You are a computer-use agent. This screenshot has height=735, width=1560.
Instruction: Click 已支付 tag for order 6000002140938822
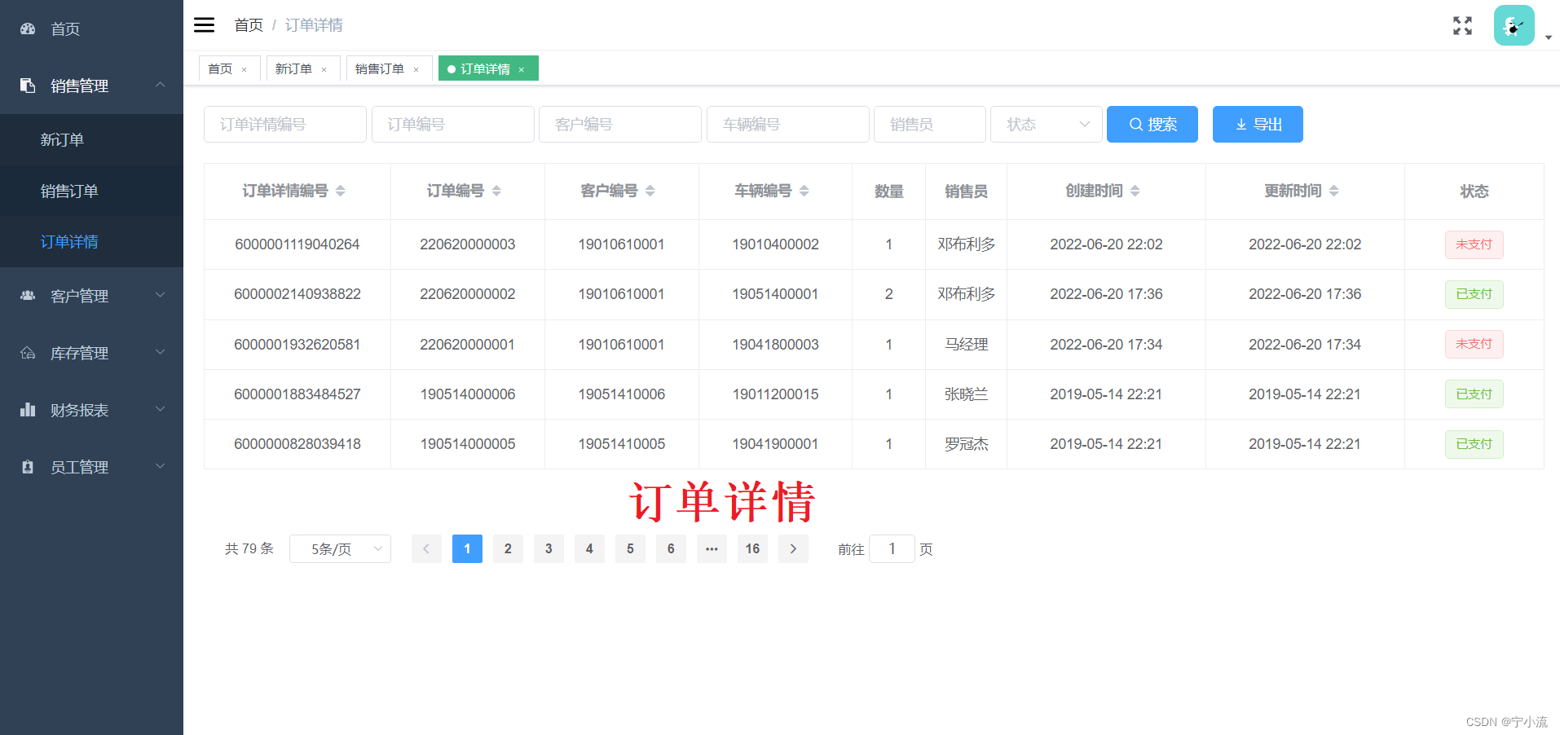click(x=1474, y=294)
